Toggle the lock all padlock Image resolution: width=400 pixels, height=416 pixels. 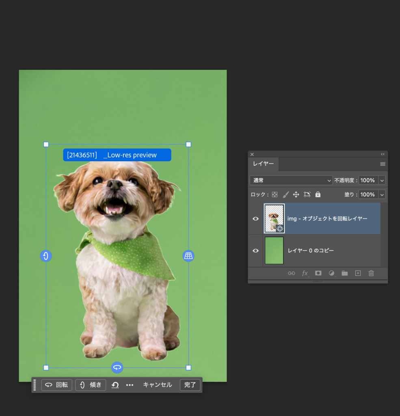pyautogui.click(x=318, y=195)
